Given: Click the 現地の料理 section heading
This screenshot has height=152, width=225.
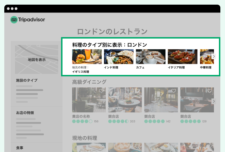Looking at the screenshot, I should coord(85,138).
